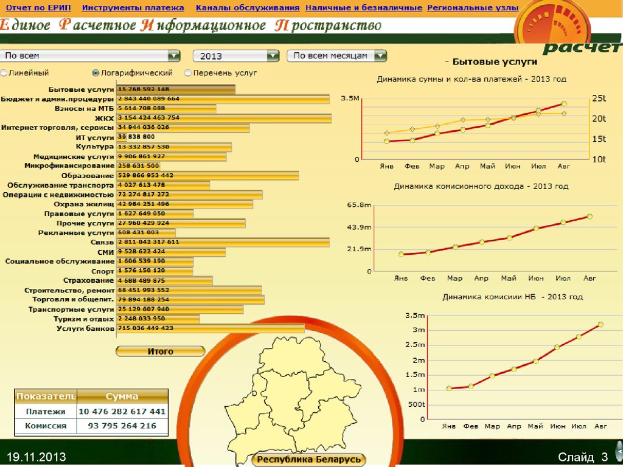
Task: Select the Бюджет и админ.процедуры bar
Action: [x=223, y=99]
